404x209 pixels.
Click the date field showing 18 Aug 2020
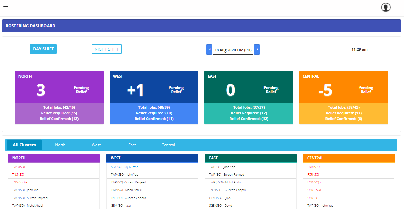[x=233, y=49]
